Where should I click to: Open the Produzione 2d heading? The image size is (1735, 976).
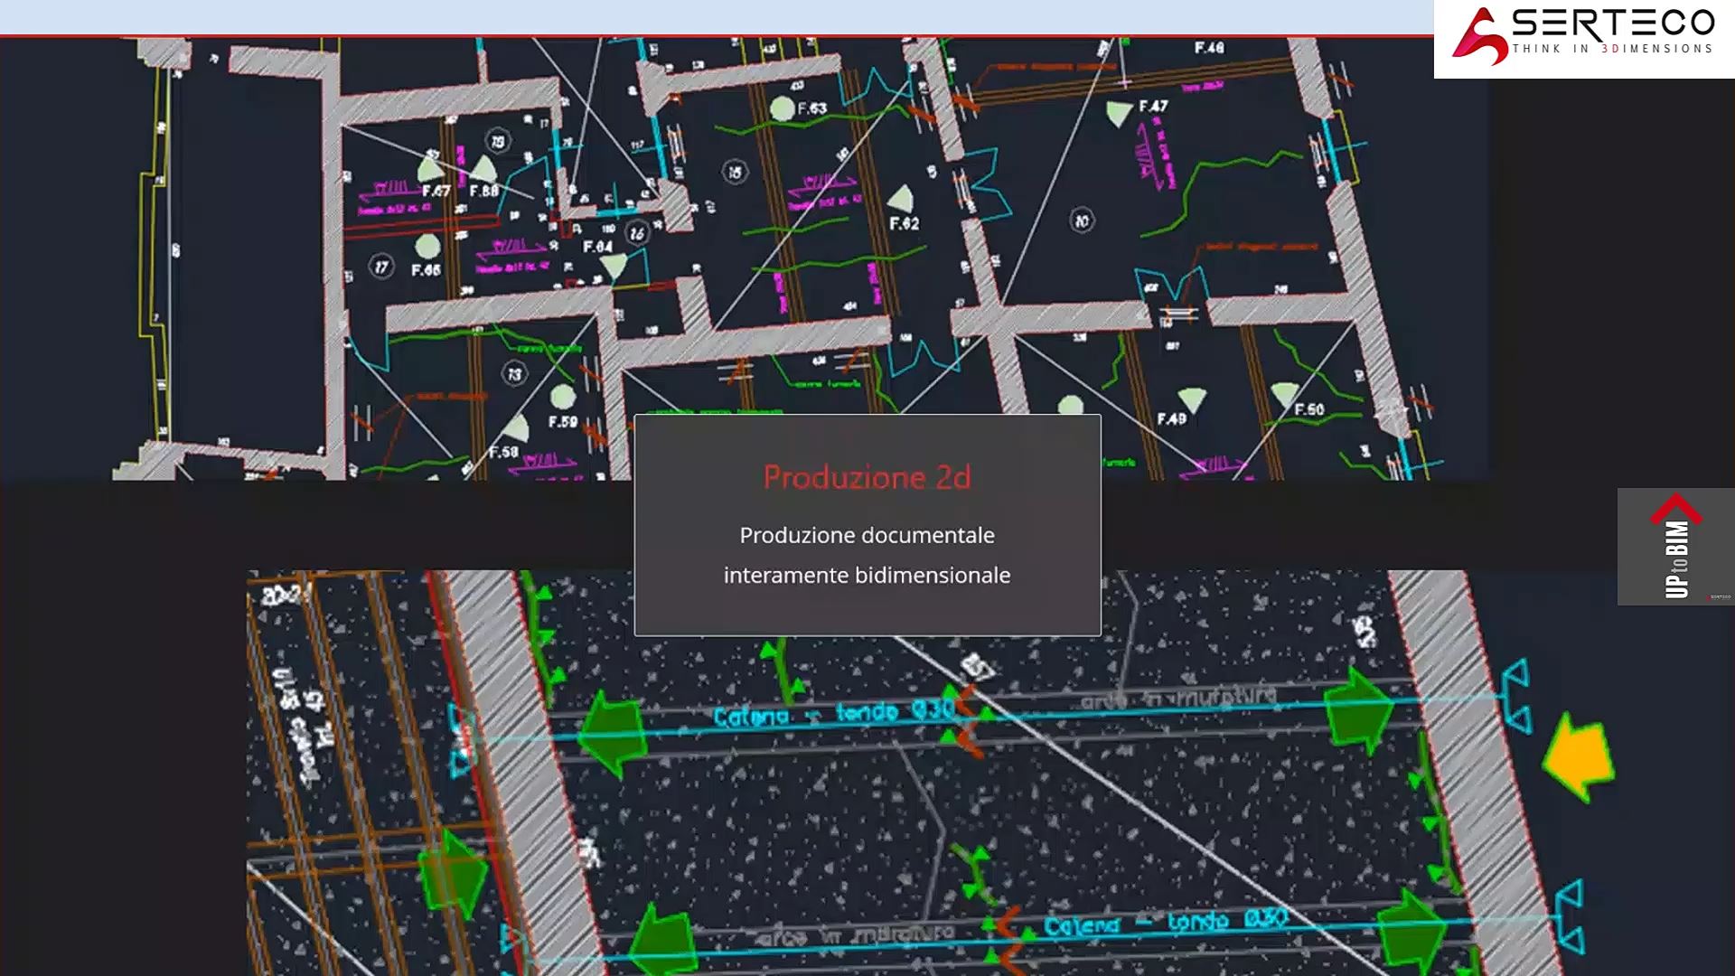coord(867,477)
